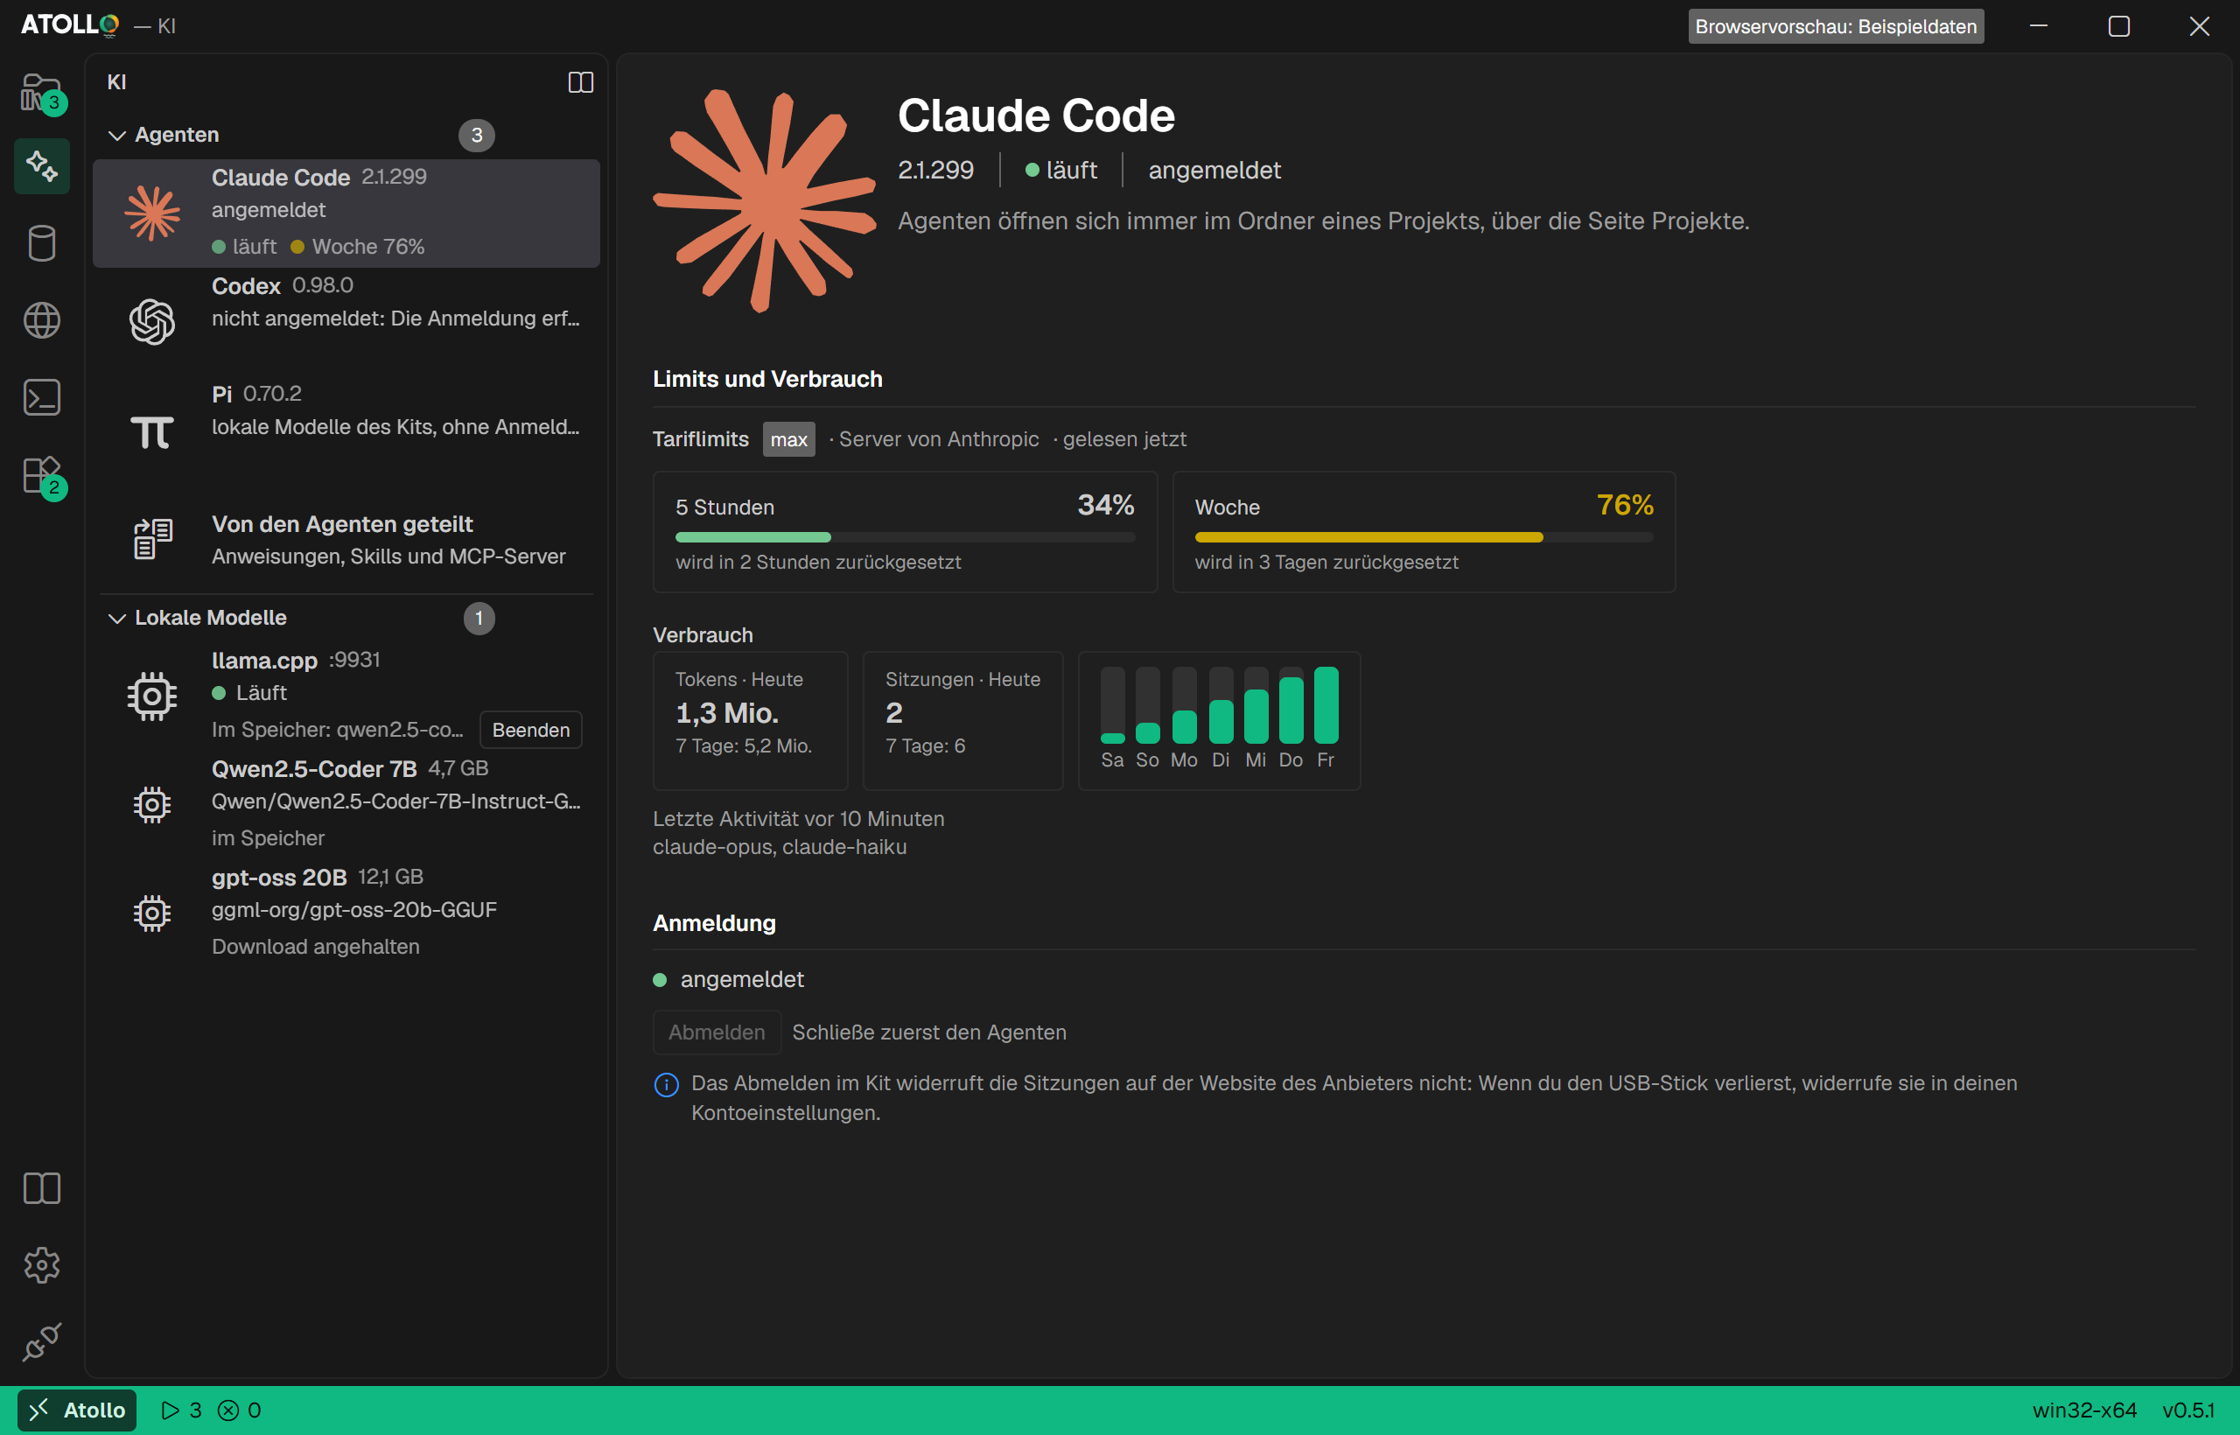Viewport: 2240px width, 1435px height.
Task: Select the KI sparkle sidebar icon
Action: (42, 166)
